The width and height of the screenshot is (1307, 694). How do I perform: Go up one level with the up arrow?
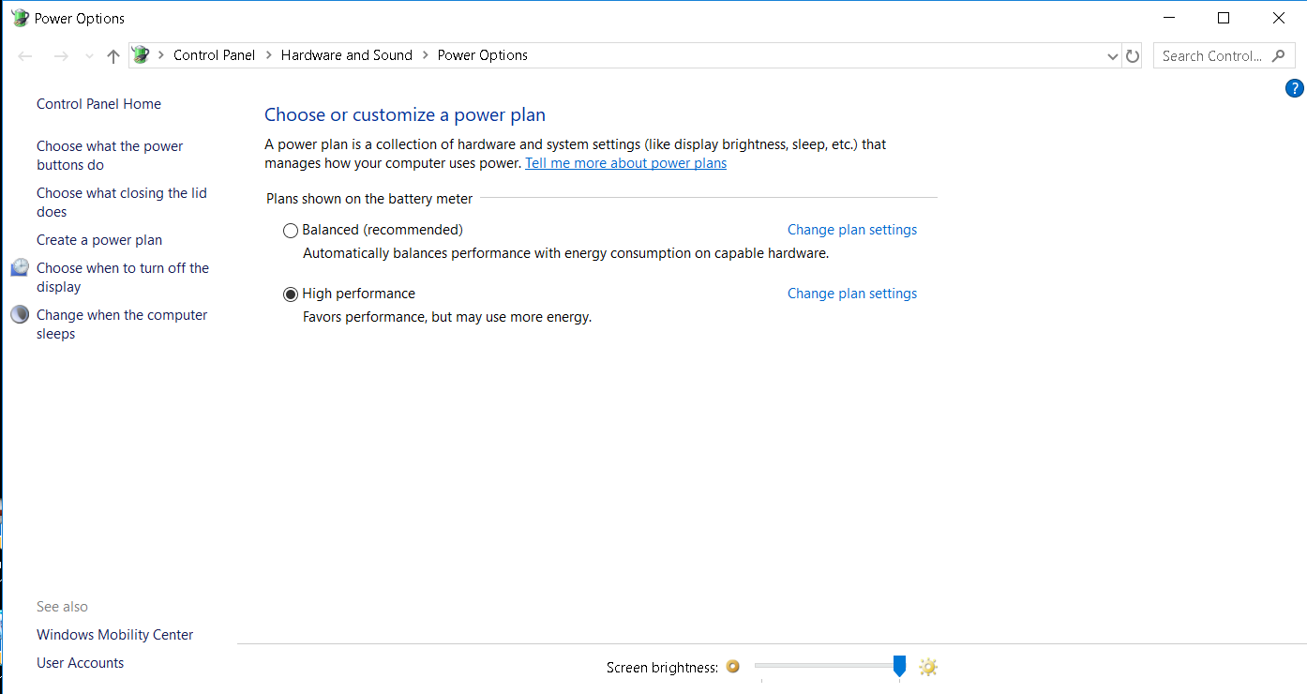113,56
